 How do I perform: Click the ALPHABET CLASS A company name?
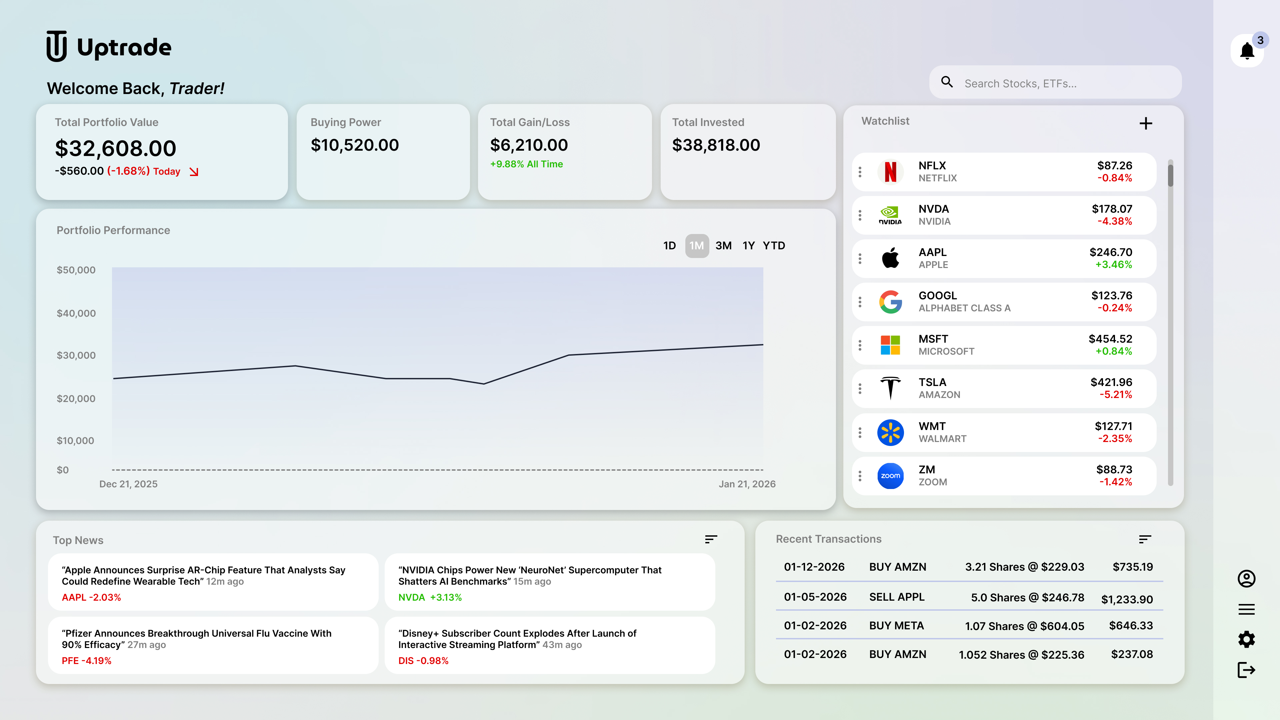click(964, 308)
